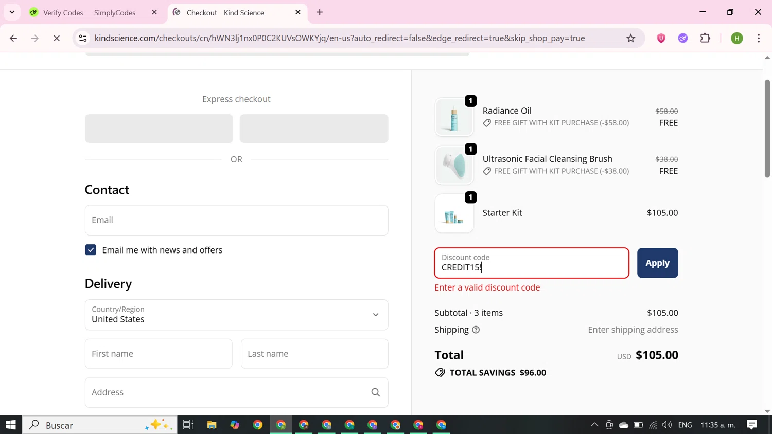Open File Explorer from taskbar
772x434 pixels.
pyautogui.click(x=212, y=425)
